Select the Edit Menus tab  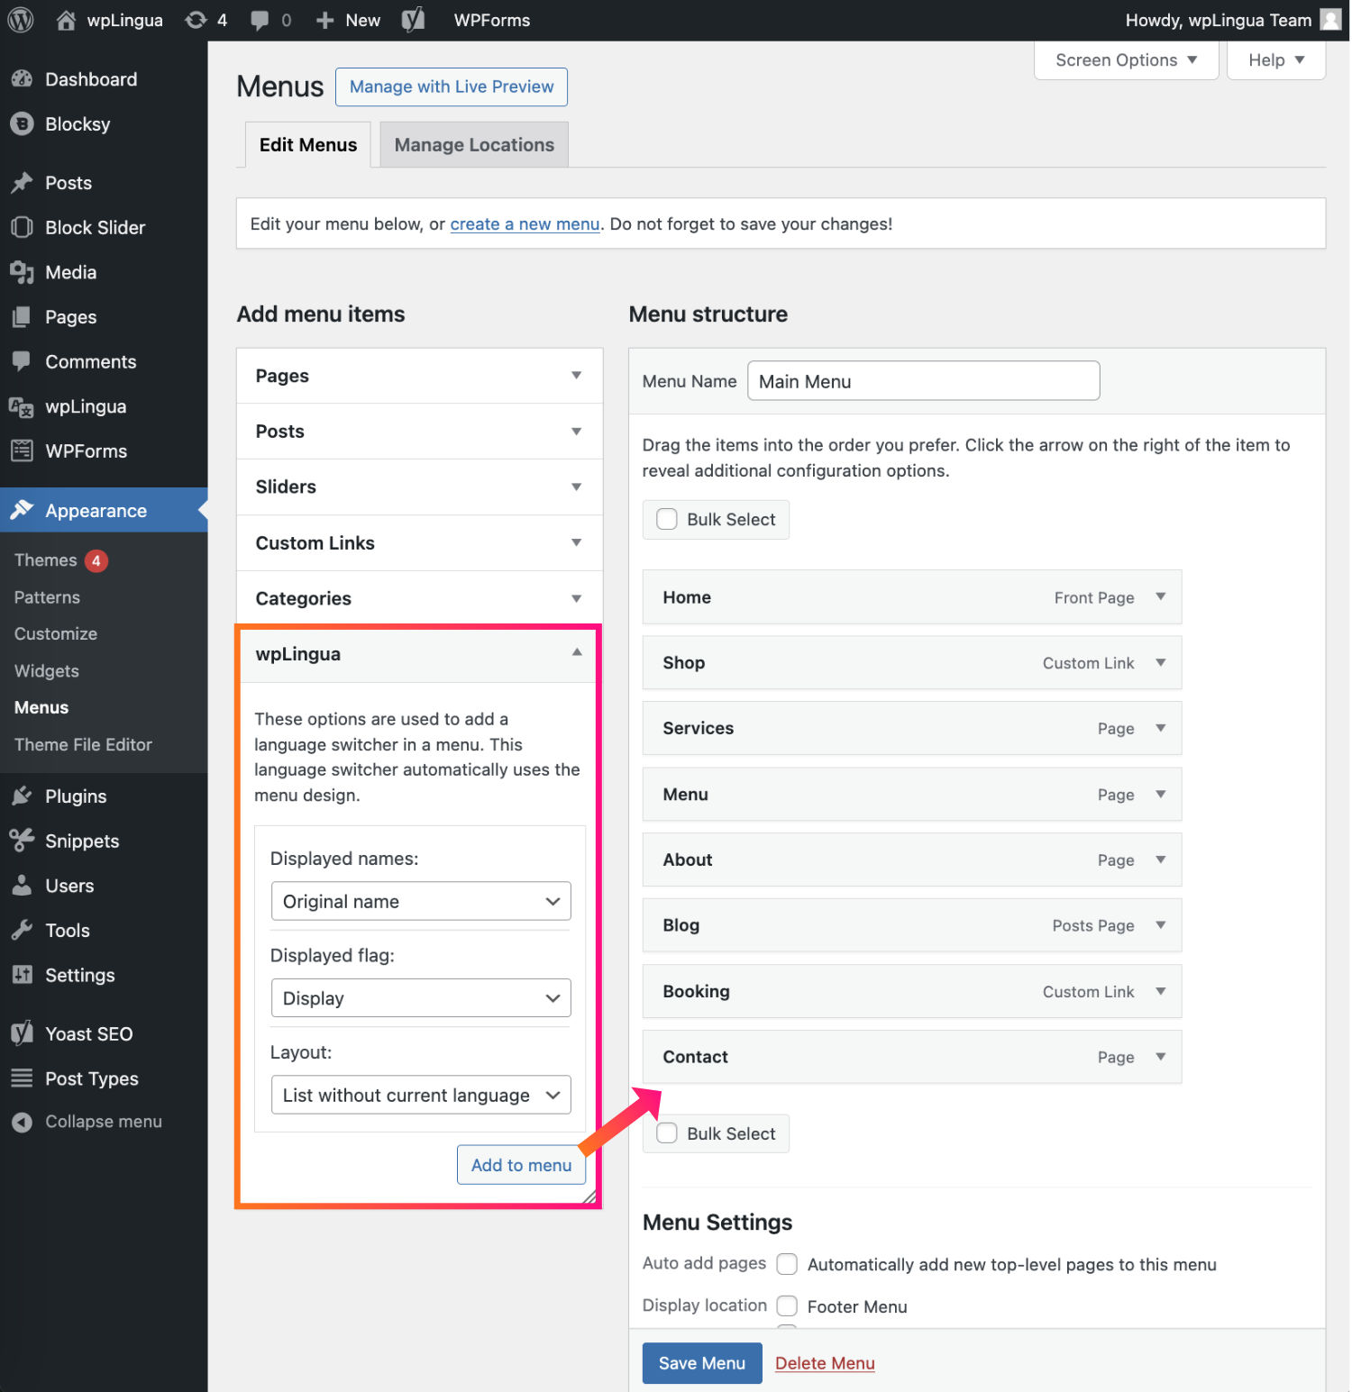coord(308,145)
